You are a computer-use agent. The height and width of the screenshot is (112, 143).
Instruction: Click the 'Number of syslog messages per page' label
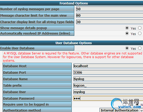30,9
